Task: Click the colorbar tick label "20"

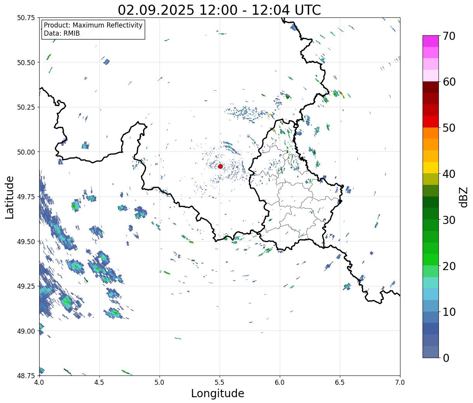Action: pyautogui.click(x=449, y=266)
